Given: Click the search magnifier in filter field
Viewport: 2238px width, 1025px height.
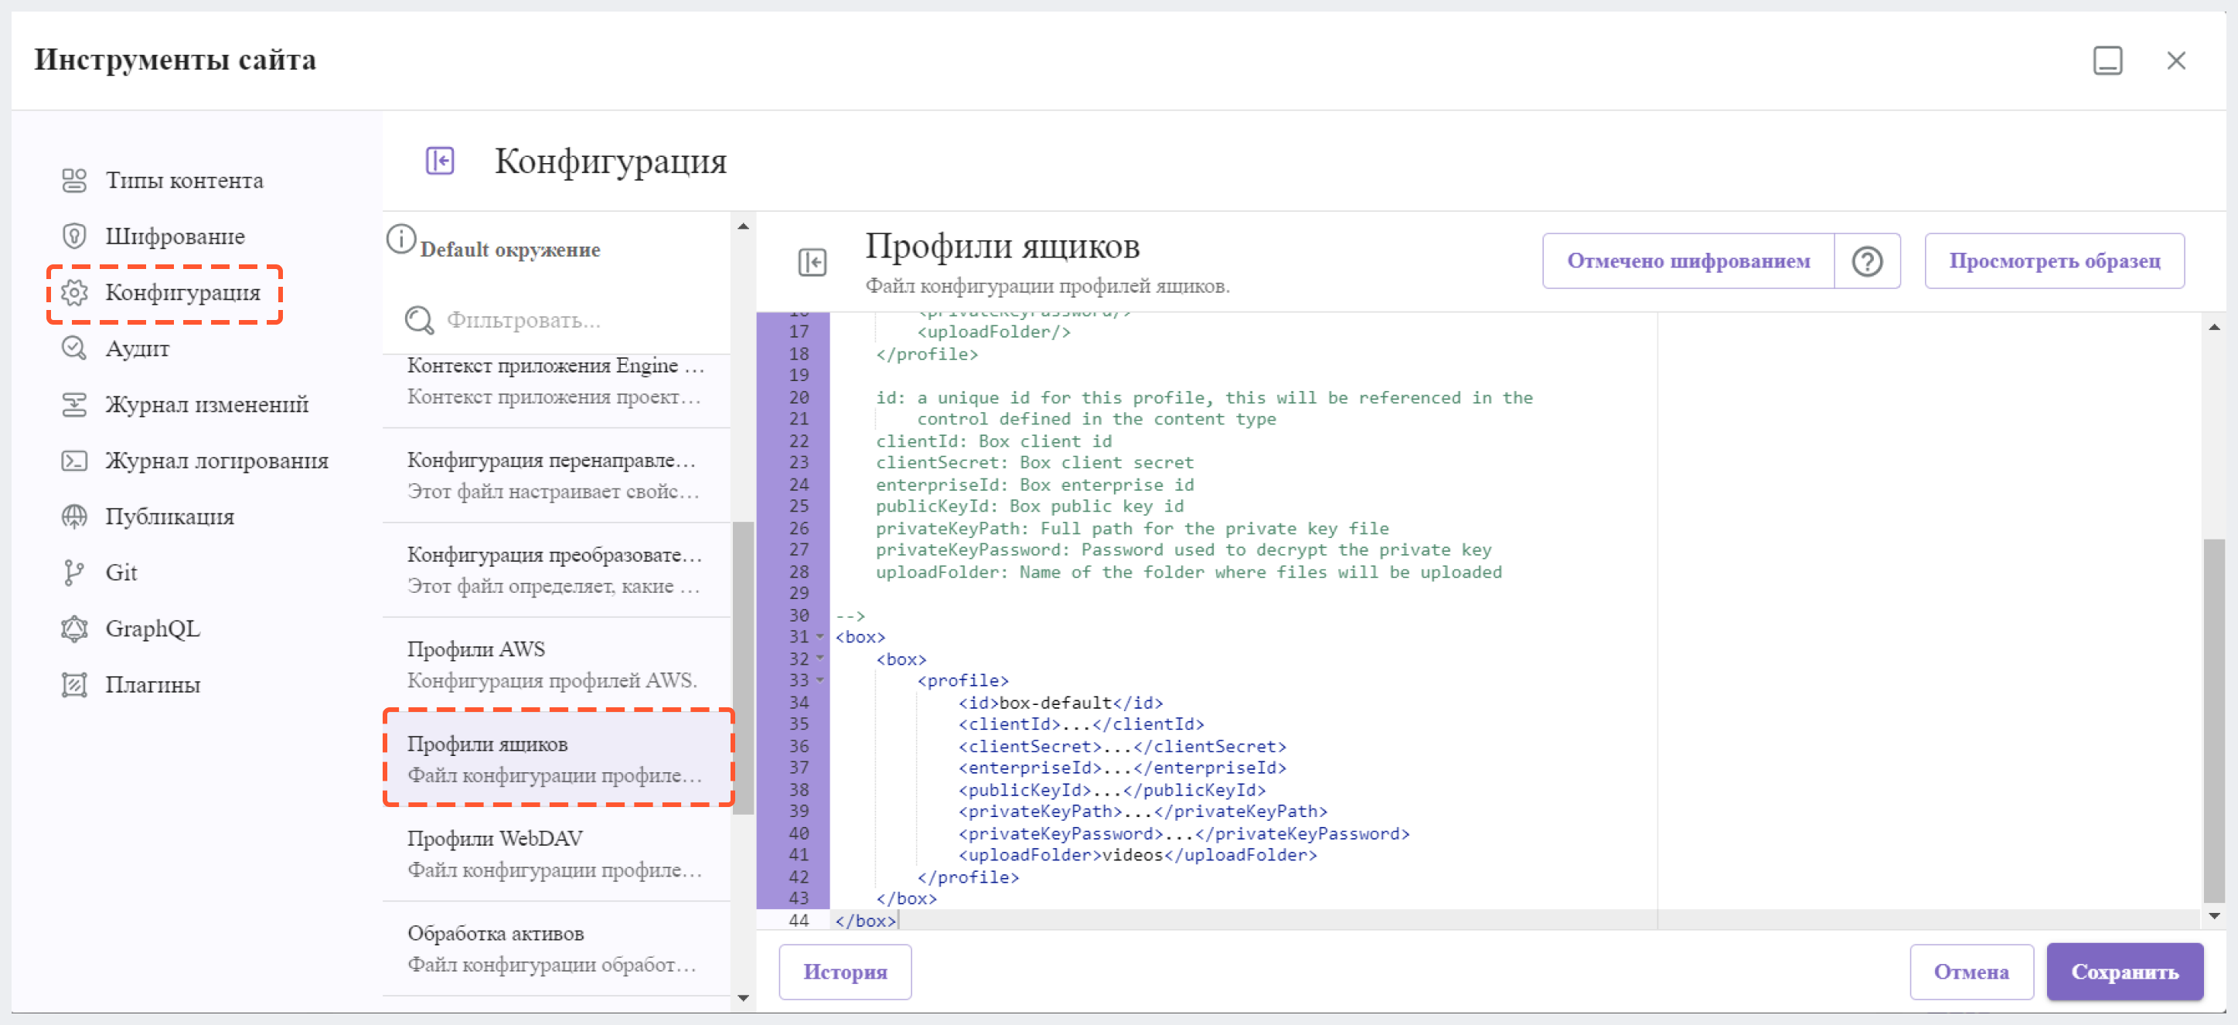Looking at the screenshot, I should [420, 321].
